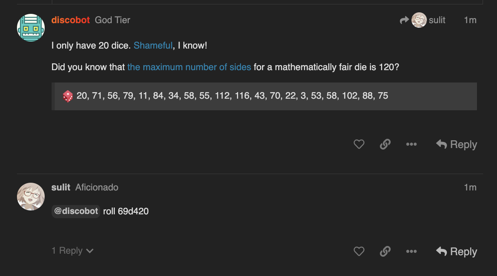Click discobot username in post header
The height and width of the screenshot is (276, 497).
click(71, 20)
